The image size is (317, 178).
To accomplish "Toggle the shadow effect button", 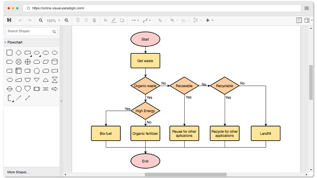I will tap(122, 21).
